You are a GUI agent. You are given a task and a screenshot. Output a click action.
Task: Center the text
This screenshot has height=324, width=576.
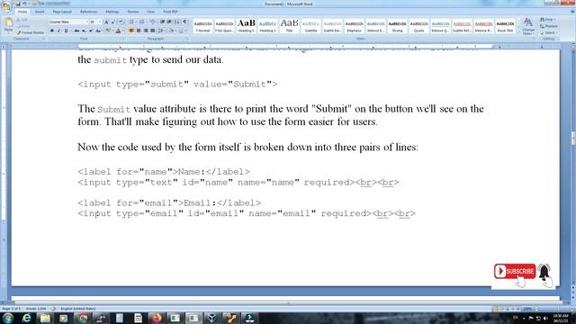[139, 31]
